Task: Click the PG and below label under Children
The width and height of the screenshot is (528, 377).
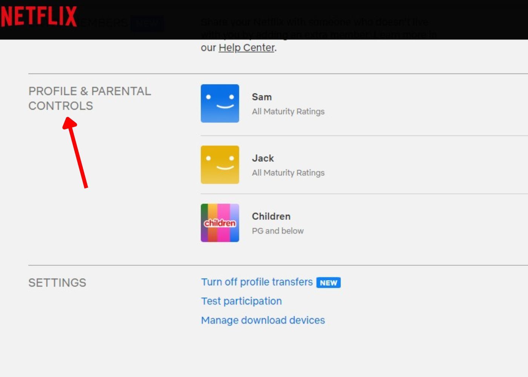Action: [278, 230]
